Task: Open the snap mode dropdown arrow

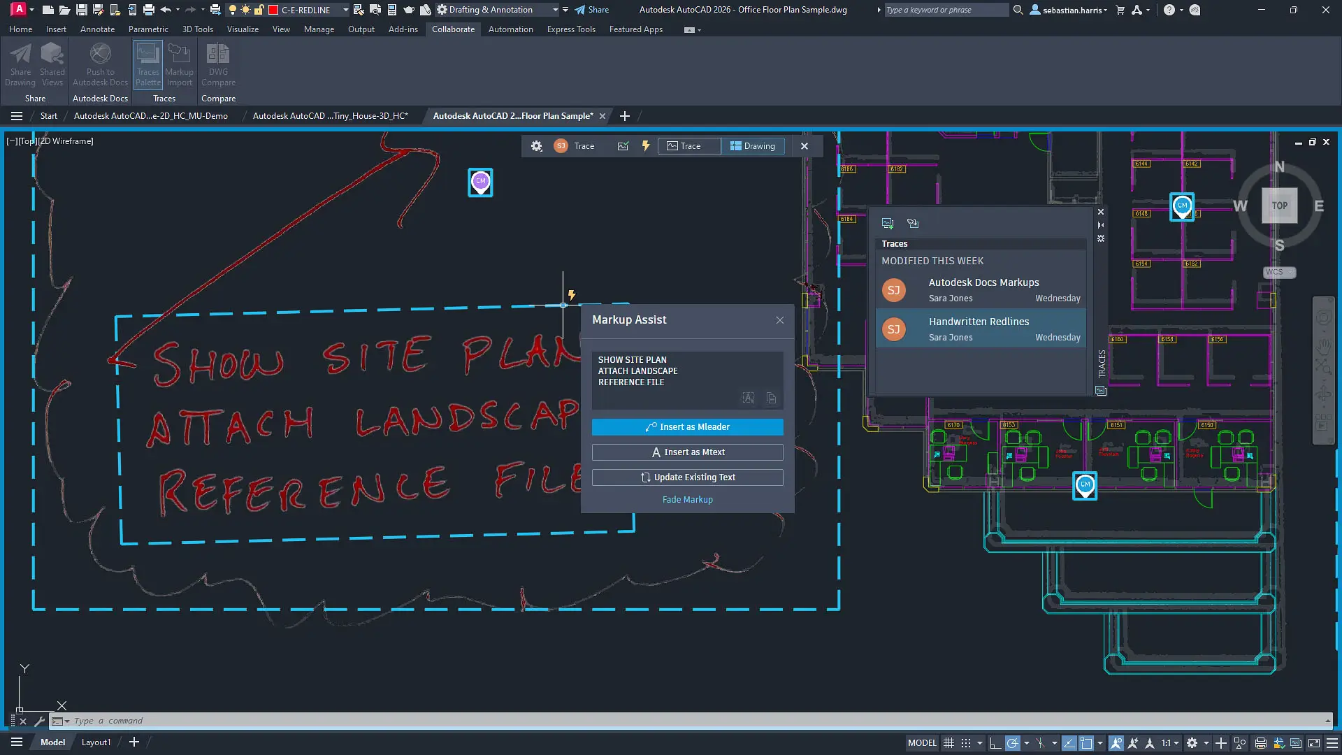Action: pyautogui.click(x=979, y=742)
